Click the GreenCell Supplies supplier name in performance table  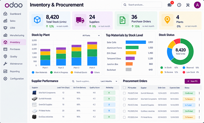point(45,105)
